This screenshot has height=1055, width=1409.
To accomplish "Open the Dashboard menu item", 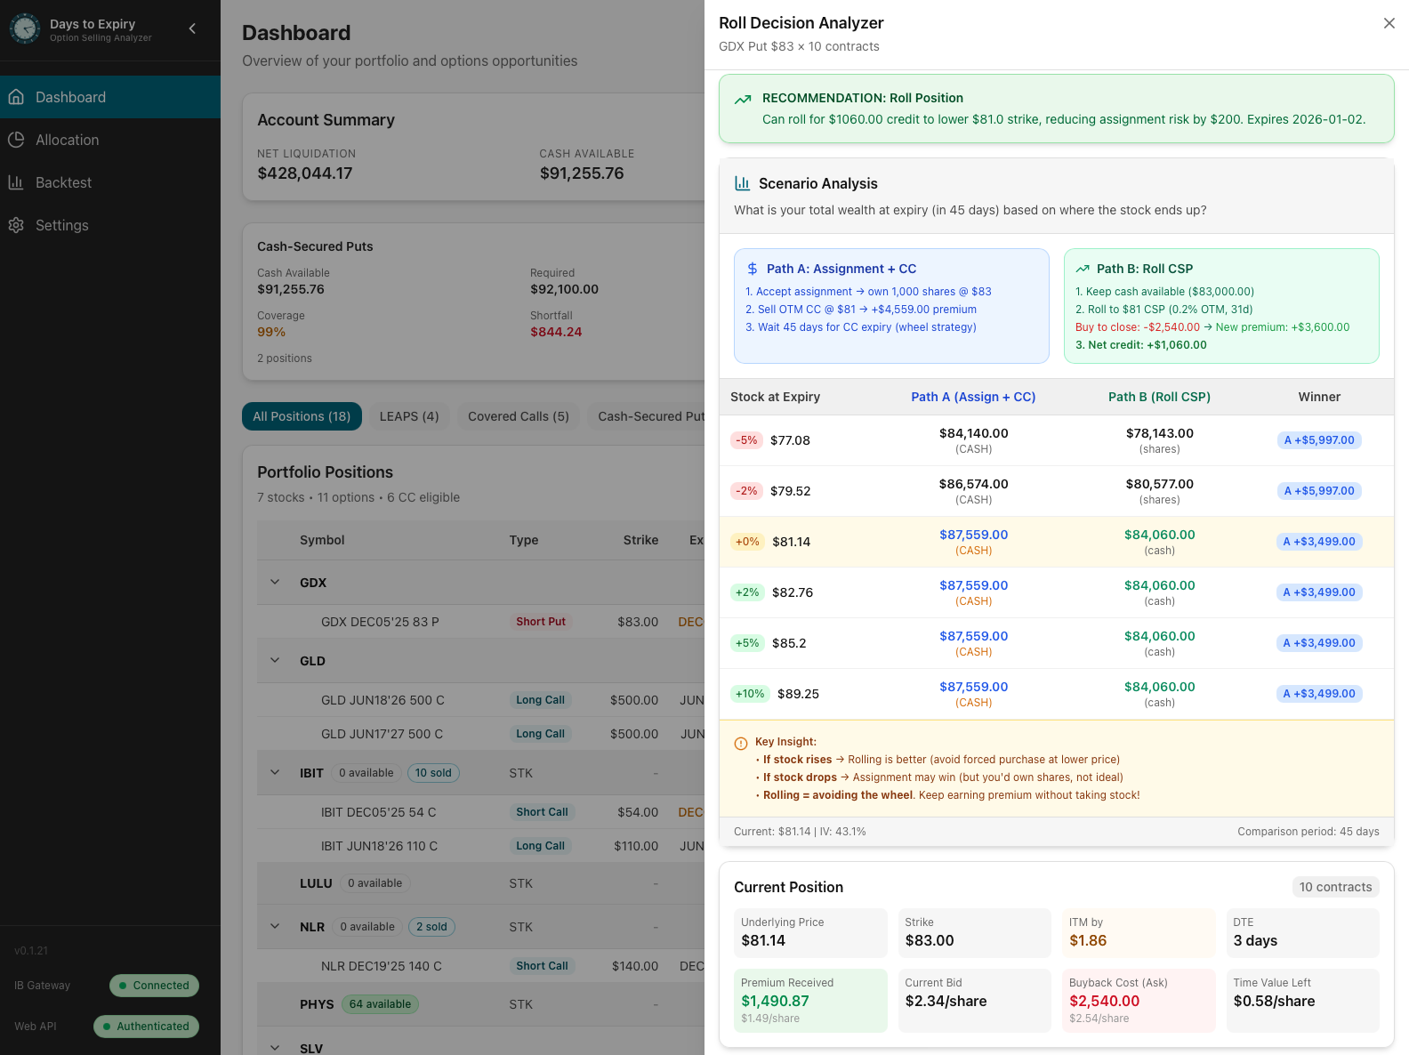I will tap(110, 97).
